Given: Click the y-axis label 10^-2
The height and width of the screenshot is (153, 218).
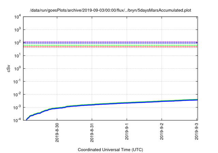Looking at the screenshot, I should click(17, 95).
